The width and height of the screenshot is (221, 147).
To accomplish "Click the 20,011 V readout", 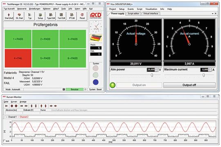I will coord(136,64).
